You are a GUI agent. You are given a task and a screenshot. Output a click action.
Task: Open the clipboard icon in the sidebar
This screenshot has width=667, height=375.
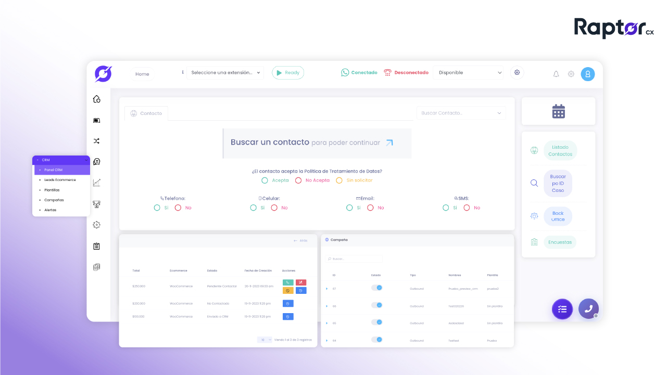(x=96, y=246)
